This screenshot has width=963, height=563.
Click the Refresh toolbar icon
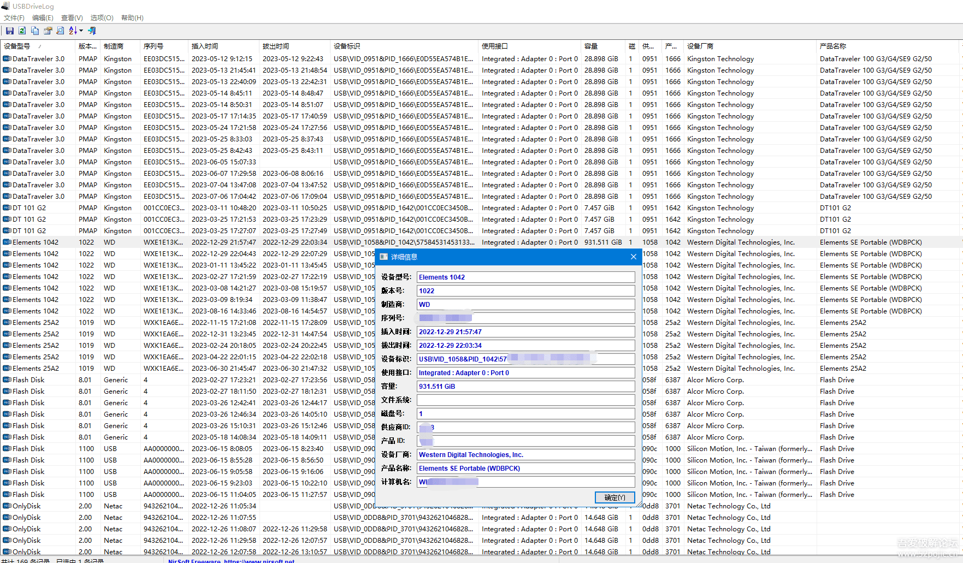pos(22,31)
